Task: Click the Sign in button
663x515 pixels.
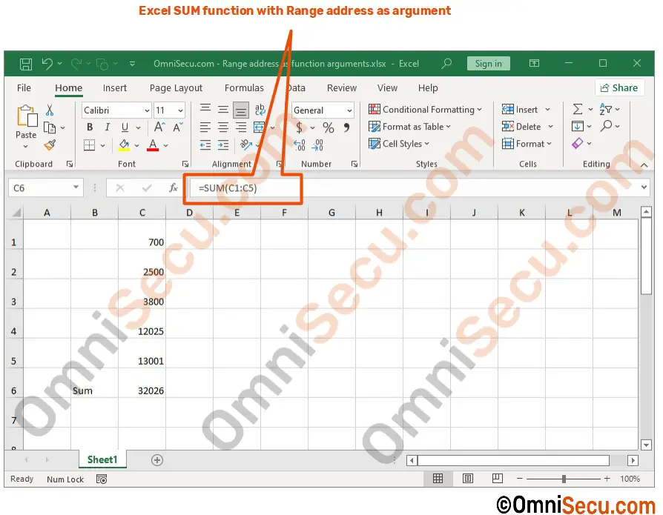Action: (x=488, y=63)
